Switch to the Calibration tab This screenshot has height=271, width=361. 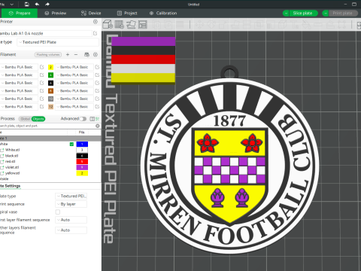[x=163, y=14]
